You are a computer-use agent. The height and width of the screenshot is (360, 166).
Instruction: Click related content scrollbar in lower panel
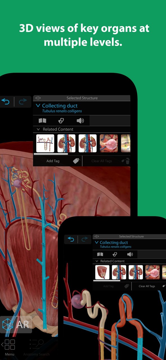click(x=107, y=280)
